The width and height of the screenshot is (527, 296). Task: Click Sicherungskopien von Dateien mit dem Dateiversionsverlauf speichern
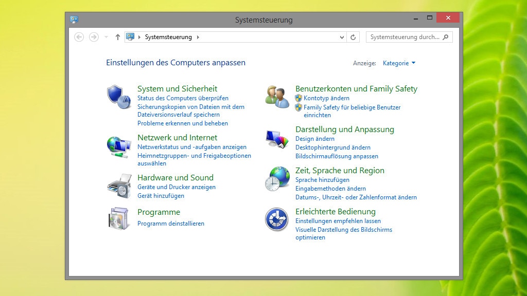coord(191,111)
